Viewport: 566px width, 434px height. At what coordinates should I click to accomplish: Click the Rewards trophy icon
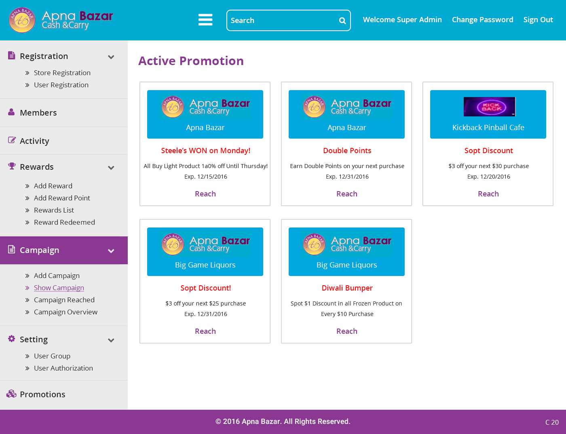click(x=12, y=166)
